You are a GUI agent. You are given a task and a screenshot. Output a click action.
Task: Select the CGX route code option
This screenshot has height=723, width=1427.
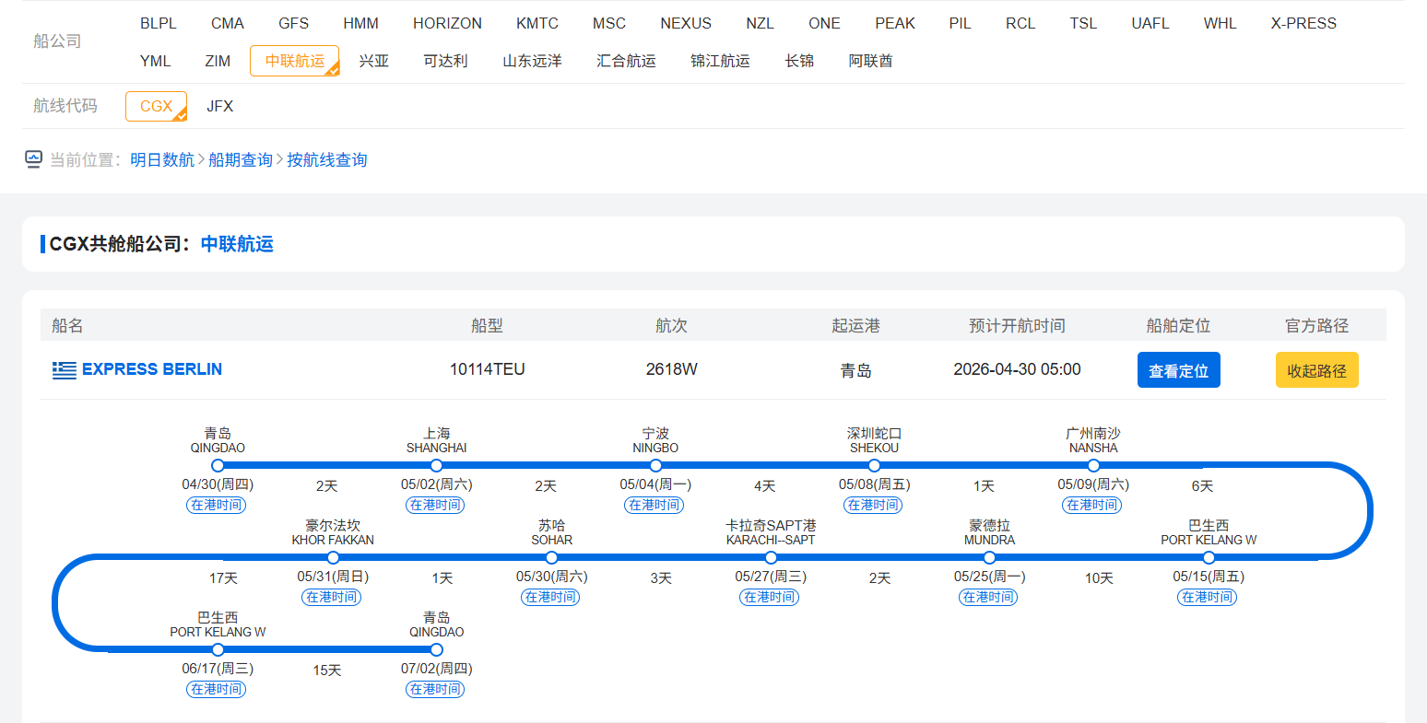click(156, 106)
